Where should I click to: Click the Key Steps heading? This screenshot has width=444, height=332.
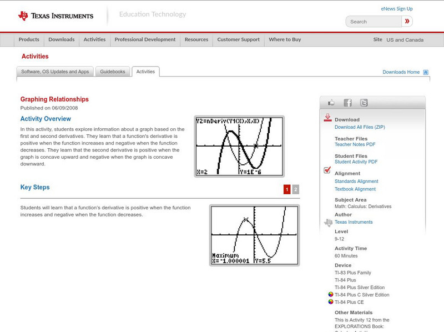coord(35,187)
